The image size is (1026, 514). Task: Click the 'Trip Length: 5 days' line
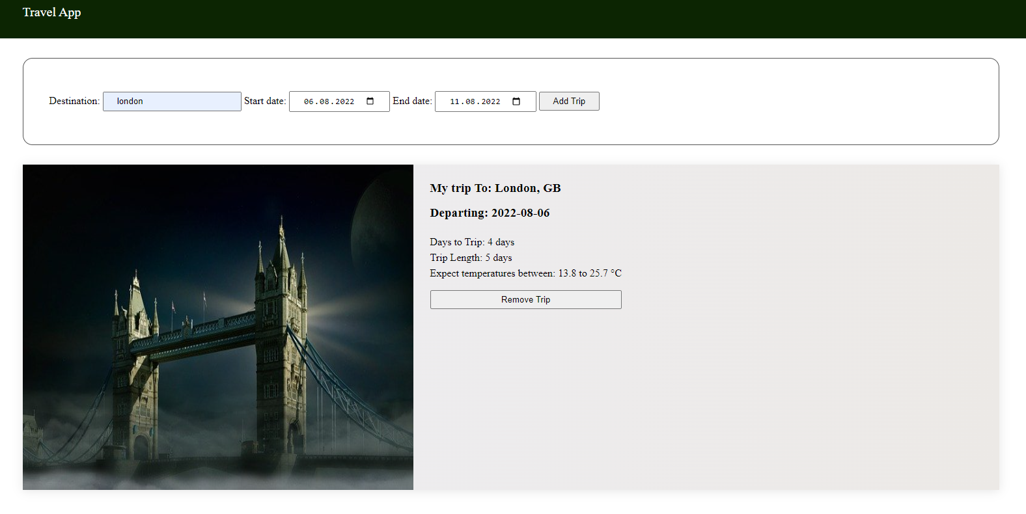(x=471, y=258)
